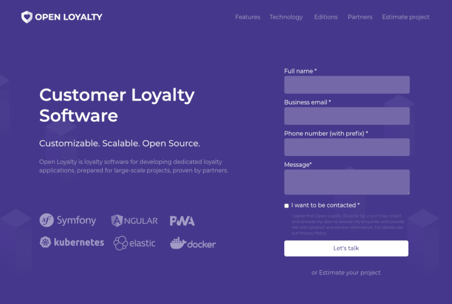This screenshot has width=452, height=304.
Task: Open the Privacy Policy link
Action: click(313, 233)
